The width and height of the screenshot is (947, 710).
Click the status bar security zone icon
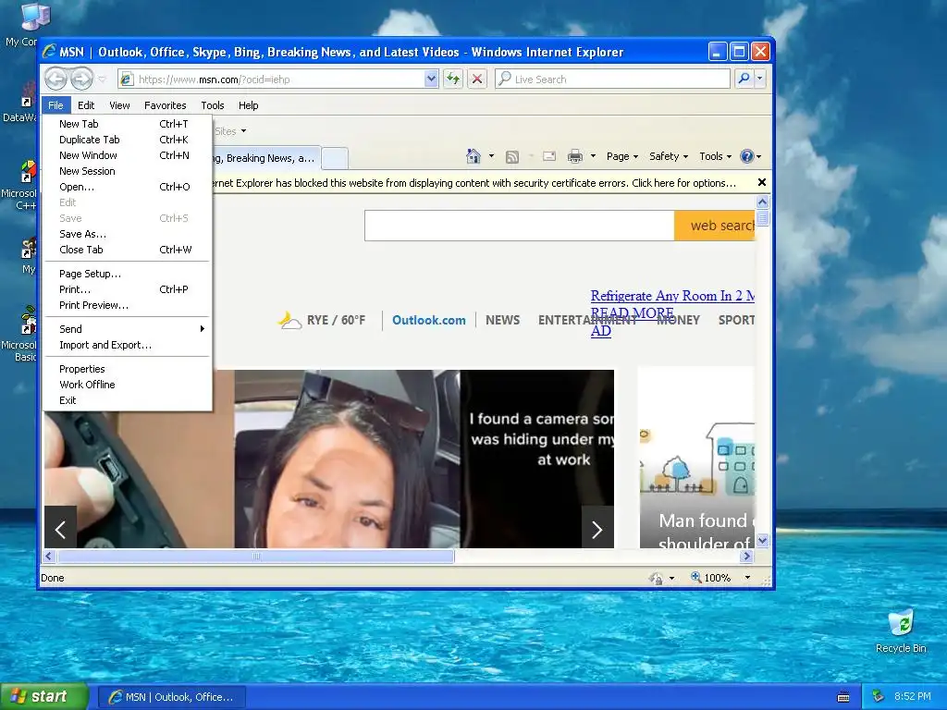(656, 579)
